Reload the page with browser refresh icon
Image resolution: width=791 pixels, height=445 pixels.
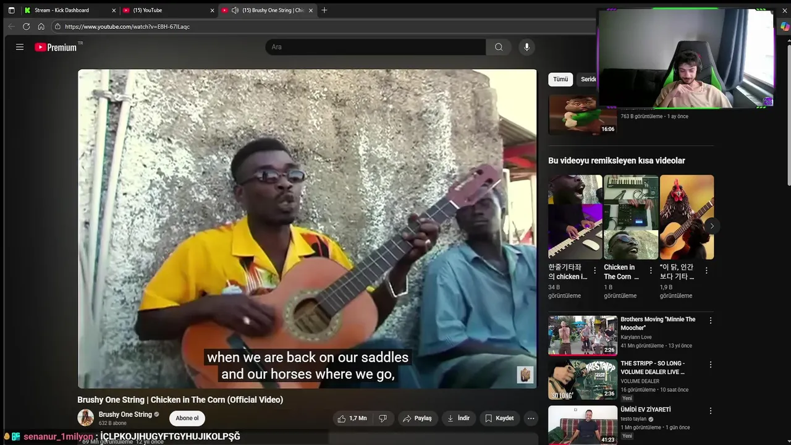coord(26,27)
